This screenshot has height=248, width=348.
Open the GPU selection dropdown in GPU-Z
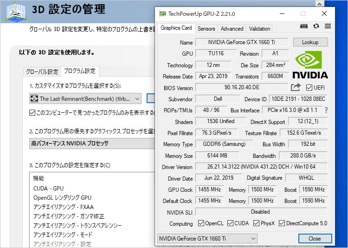click(207, 239)
